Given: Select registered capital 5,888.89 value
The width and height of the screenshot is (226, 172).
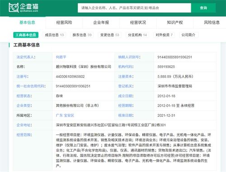Looking at the screenshot, I should pyautogui.click(x=175, y=76).
